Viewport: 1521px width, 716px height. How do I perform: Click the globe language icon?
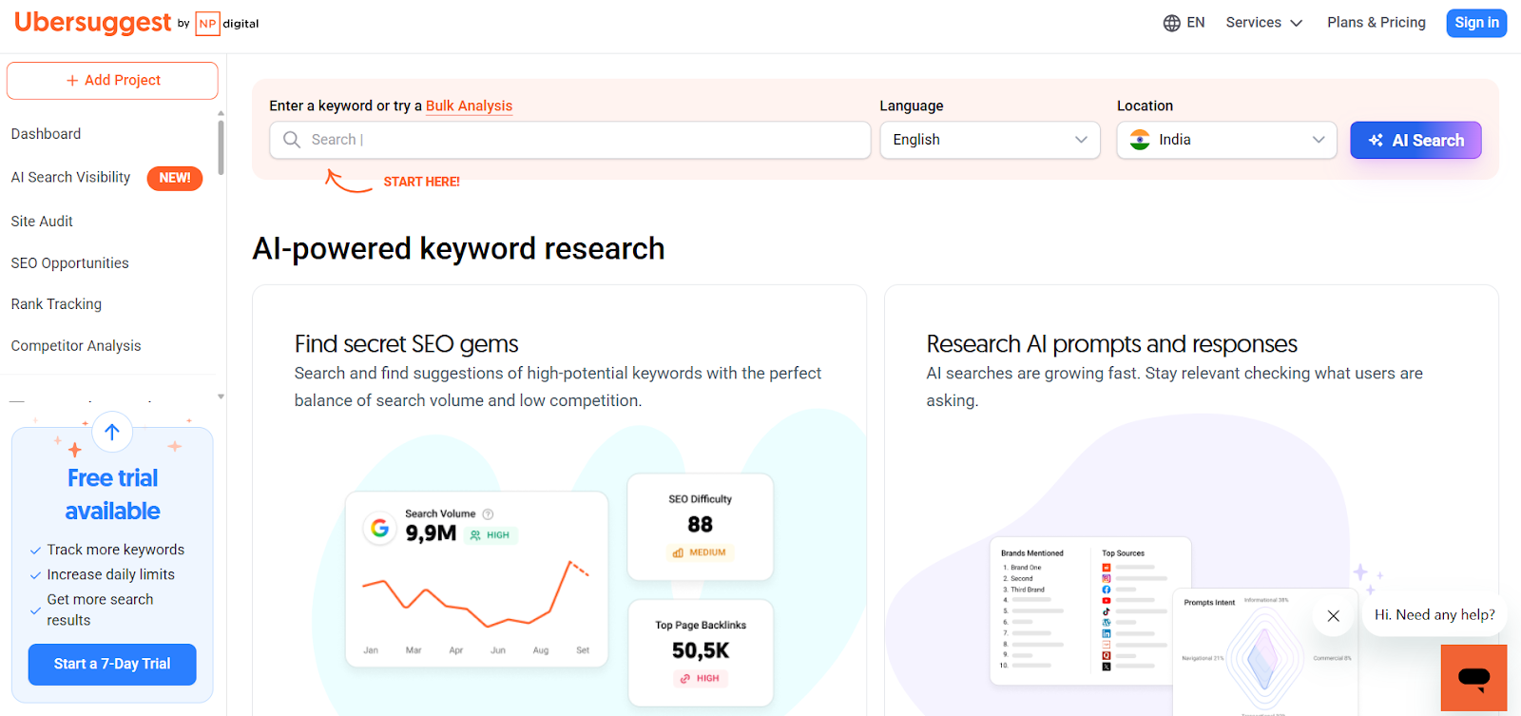point(1172,23)
